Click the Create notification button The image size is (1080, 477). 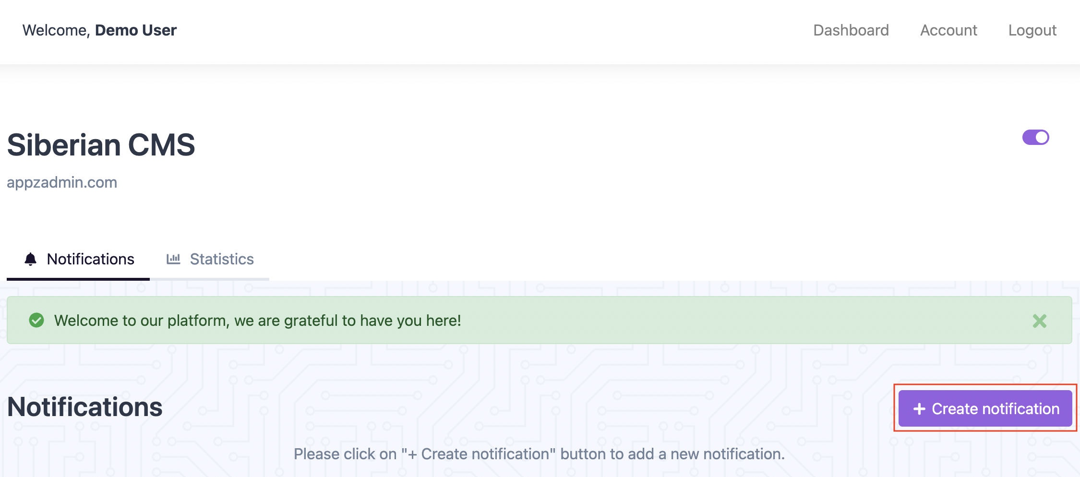point(985,408)
